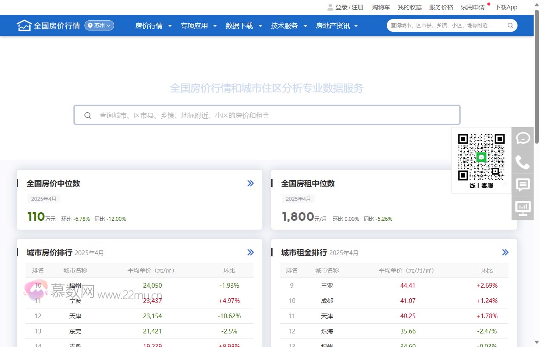Click the 全国房价行情 house logo icon
540x347 pixels.
pyautogui.click(x=24, y=25)
